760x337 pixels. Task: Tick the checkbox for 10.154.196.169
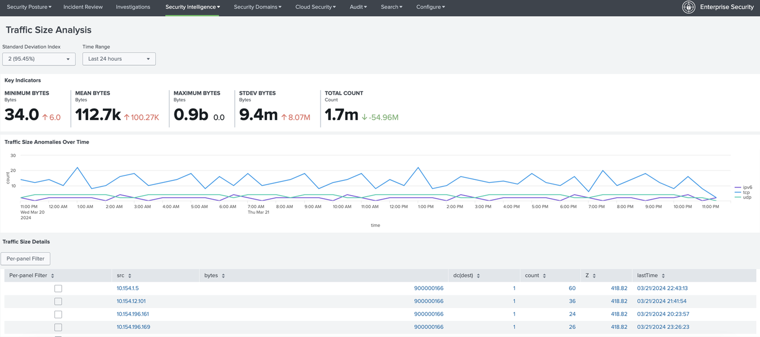[58, 327]
